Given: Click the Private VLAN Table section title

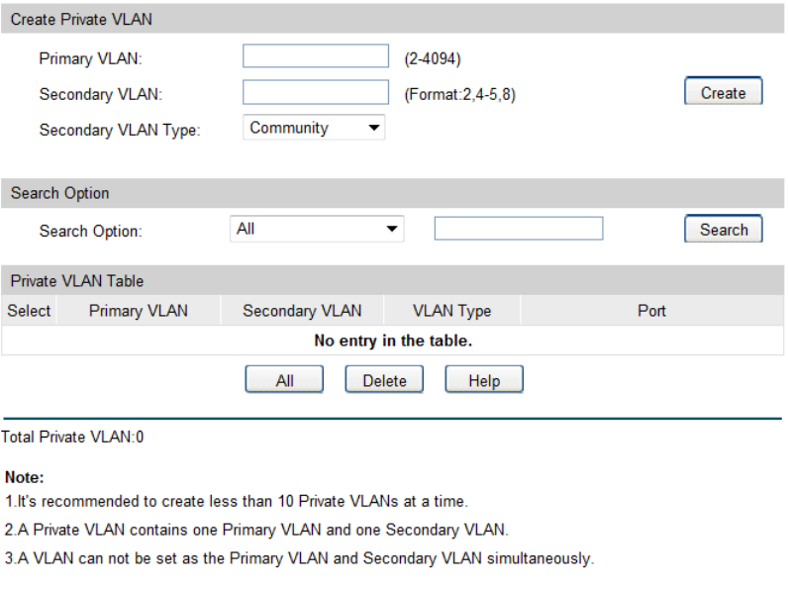Looking at the screenshot, I should tap(77, 281).
